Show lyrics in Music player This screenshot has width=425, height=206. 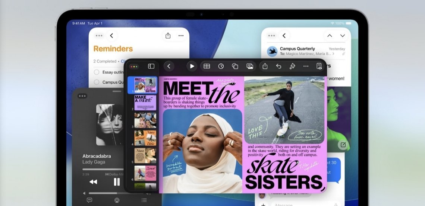(89, 200)
